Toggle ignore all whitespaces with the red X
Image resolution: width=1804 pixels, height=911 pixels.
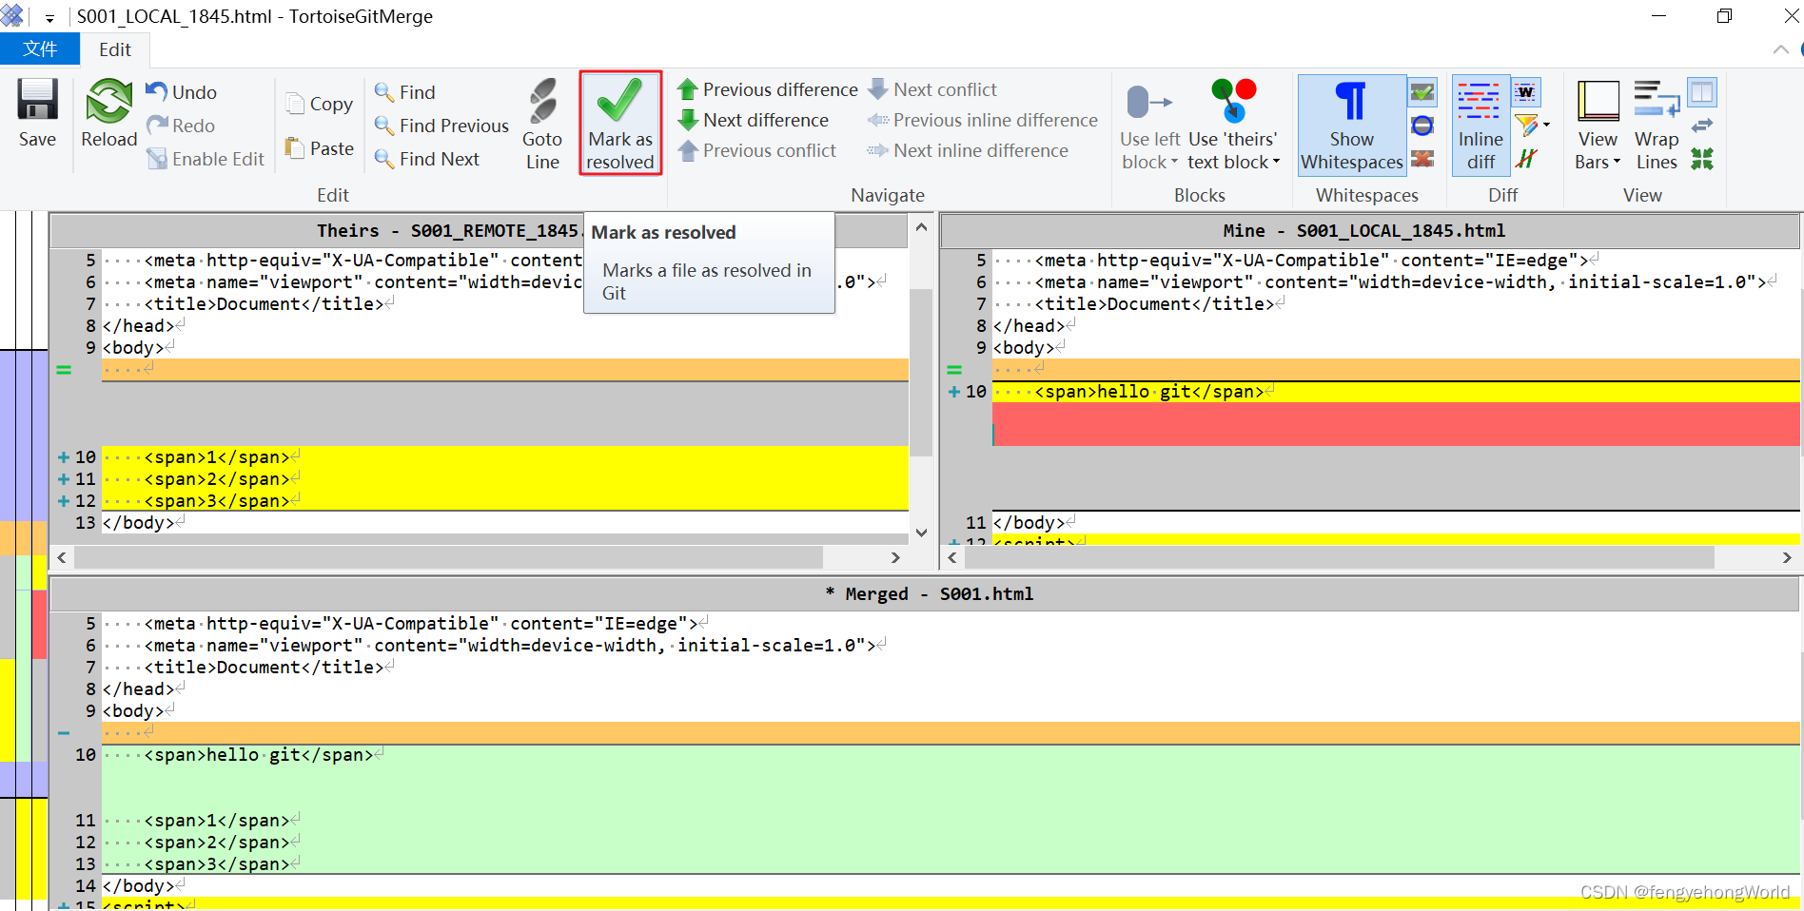pyautogui.click(x=1422, y=159)
